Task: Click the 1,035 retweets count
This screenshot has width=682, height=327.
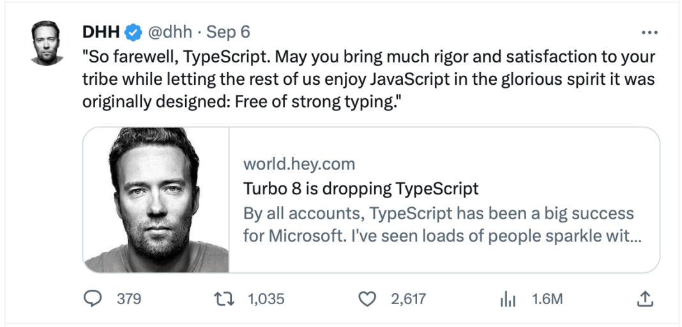Action: (x=266, y=299)
